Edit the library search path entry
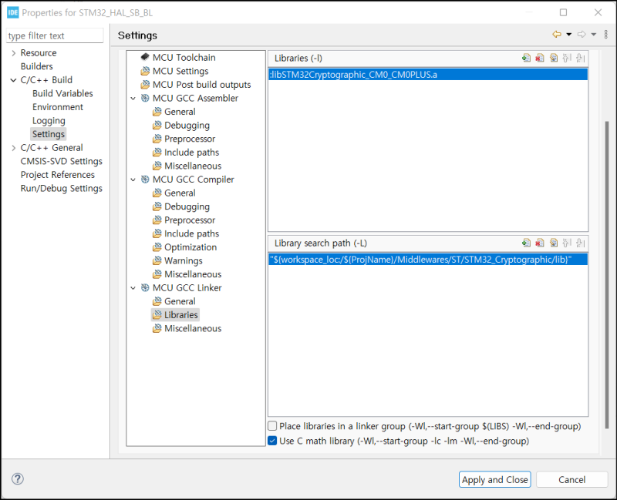 click(x=554, y=243)
